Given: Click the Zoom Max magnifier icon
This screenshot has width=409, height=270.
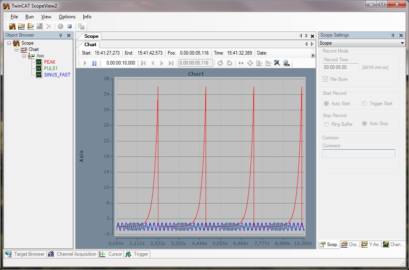Looking at the screenshot, I should [287, 63].
